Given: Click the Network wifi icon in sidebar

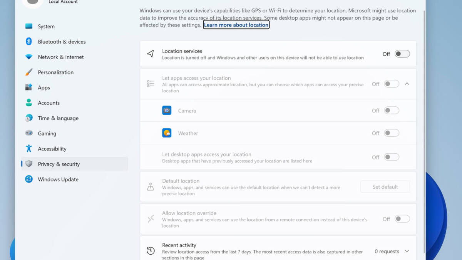Looking at the screenshot, I should (x=29, y=57).
